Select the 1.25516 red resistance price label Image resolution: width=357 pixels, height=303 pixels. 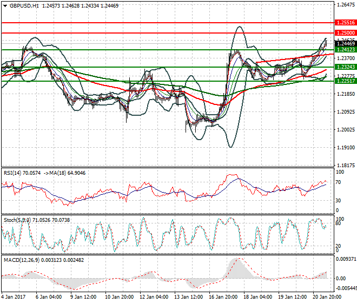(346, 23)
